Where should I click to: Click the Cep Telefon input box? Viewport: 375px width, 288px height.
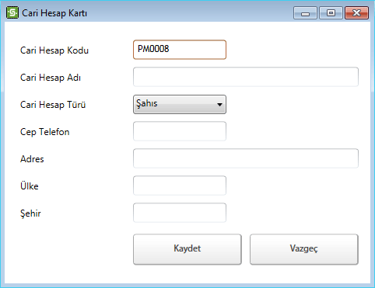180,131
